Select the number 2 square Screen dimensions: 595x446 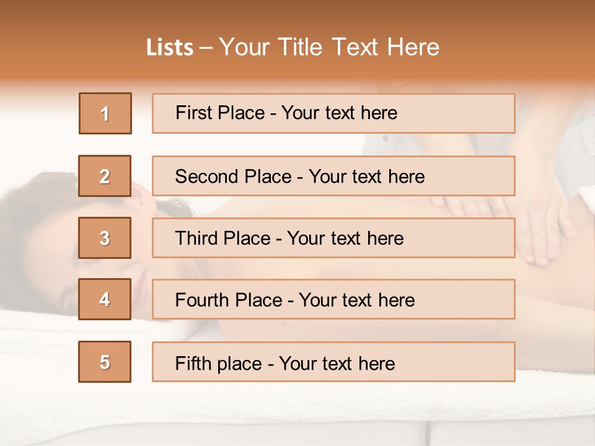(105, 176)
